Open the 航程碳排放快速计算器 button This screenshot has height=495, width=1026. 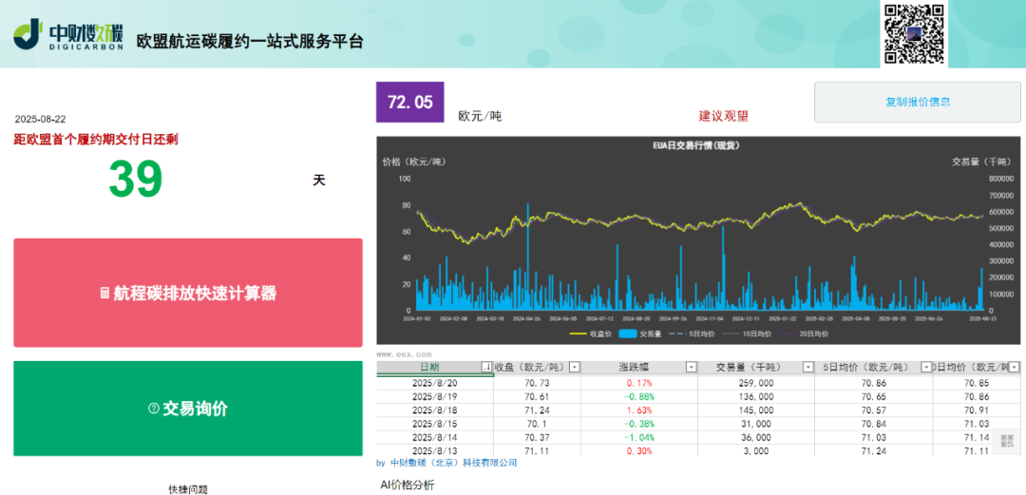tap(188, 293)
